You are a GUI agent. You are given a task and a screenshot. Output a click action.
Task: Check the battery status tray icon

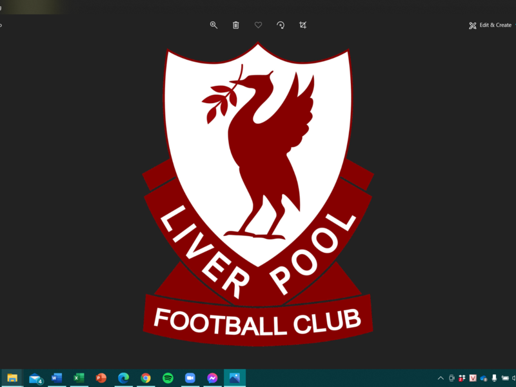tap(505, 378)
